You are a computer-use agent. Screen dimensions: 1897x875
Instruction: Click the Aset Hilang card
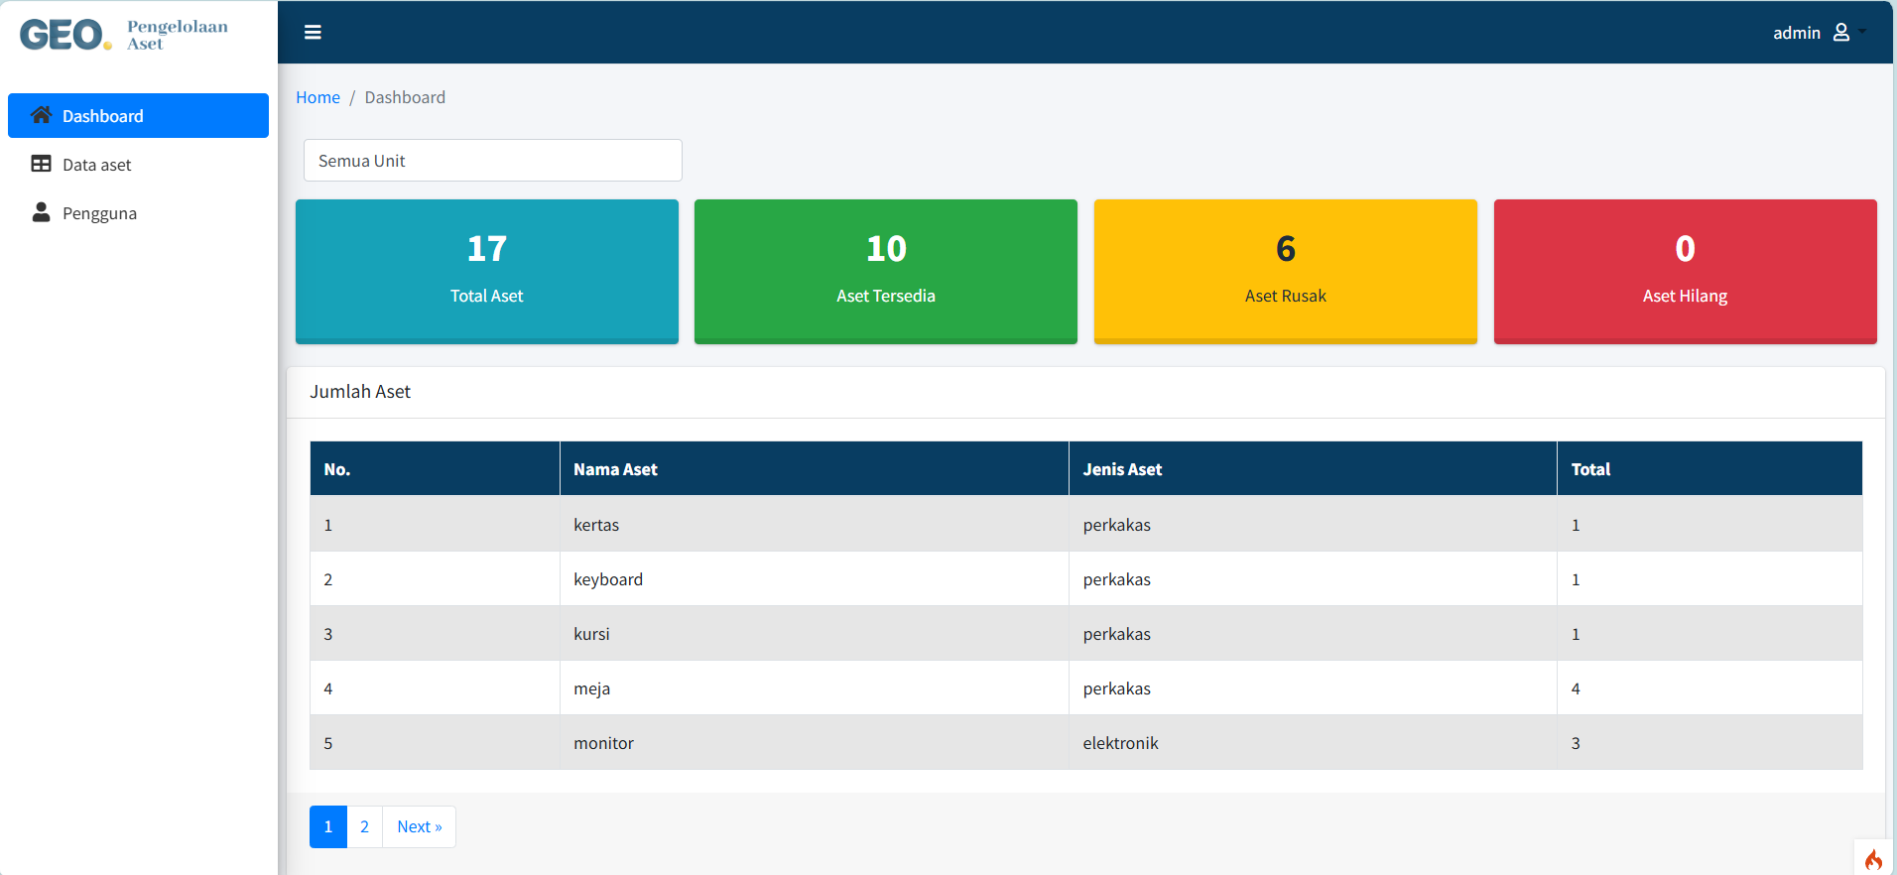click(1686, 272)
